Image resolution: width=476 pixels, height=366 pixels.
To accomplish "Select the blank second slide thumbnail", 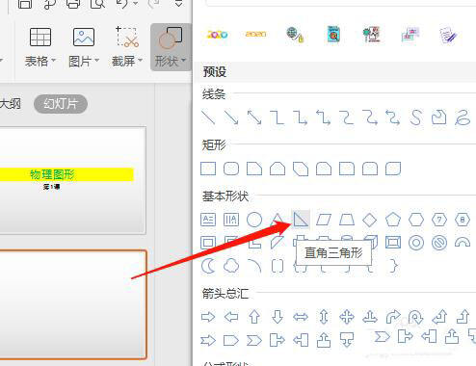I will pyautogui.click(x=73, y=304).
